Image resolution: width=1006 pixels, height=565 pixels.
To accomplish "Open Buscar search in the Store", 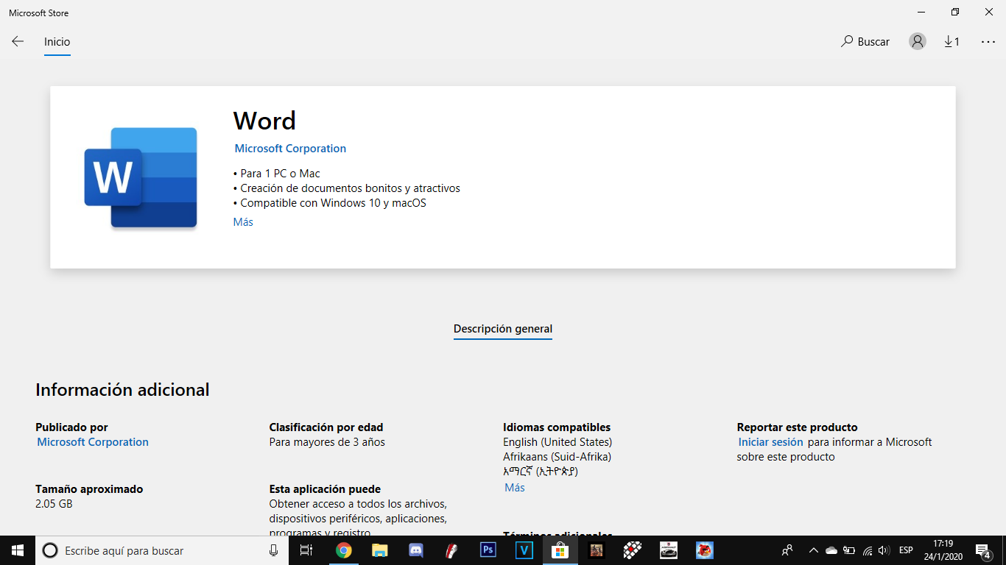I will pos(865,42).
